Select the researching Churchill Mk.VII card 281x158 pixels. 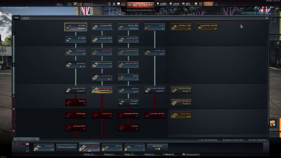pyautogui.click(x=102, y=90)
